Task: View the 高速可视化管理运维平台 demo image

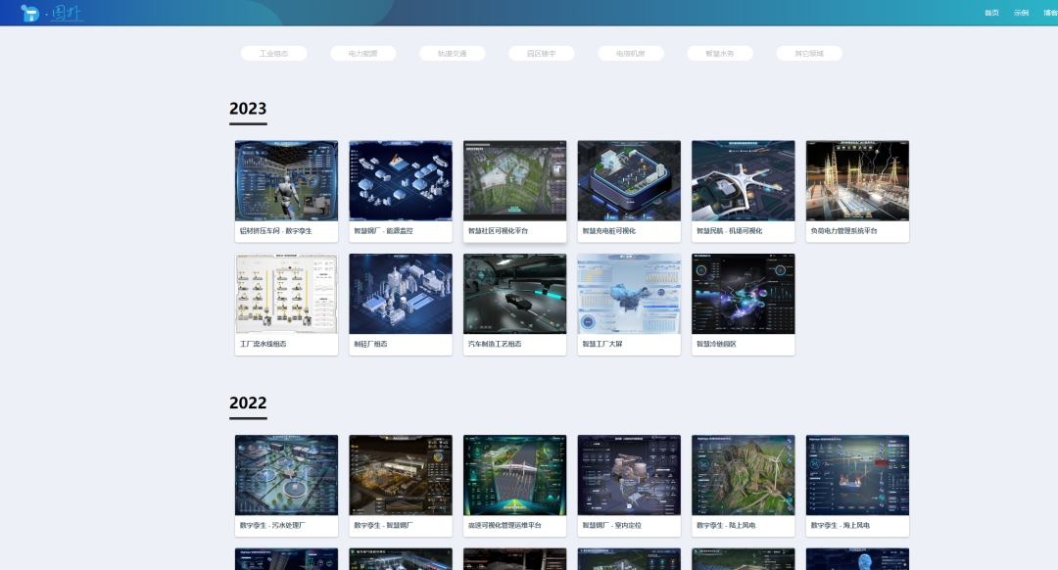Action: pos(514,475)
